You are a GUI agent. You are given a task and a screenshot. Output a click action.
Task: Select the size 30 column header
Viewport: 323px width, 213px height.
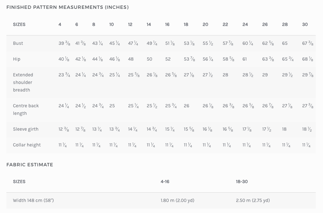tap(305, 24)
